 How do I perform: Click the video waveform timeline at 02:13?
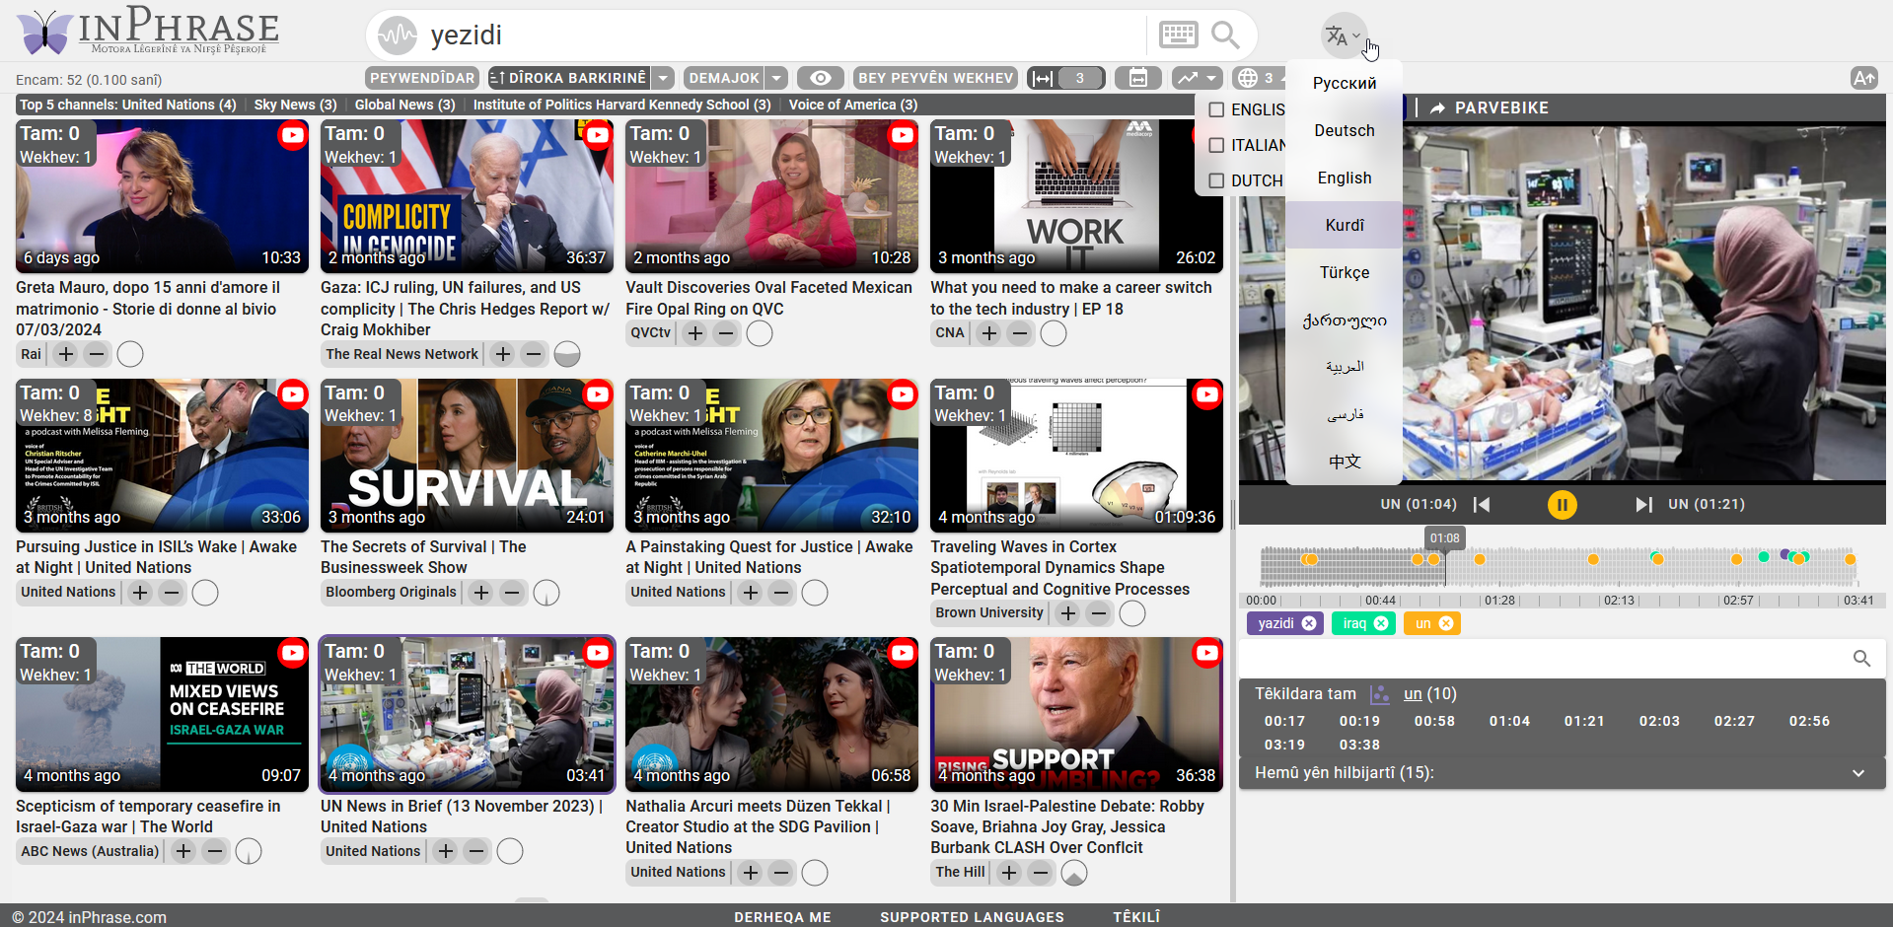coord(1619,567)
